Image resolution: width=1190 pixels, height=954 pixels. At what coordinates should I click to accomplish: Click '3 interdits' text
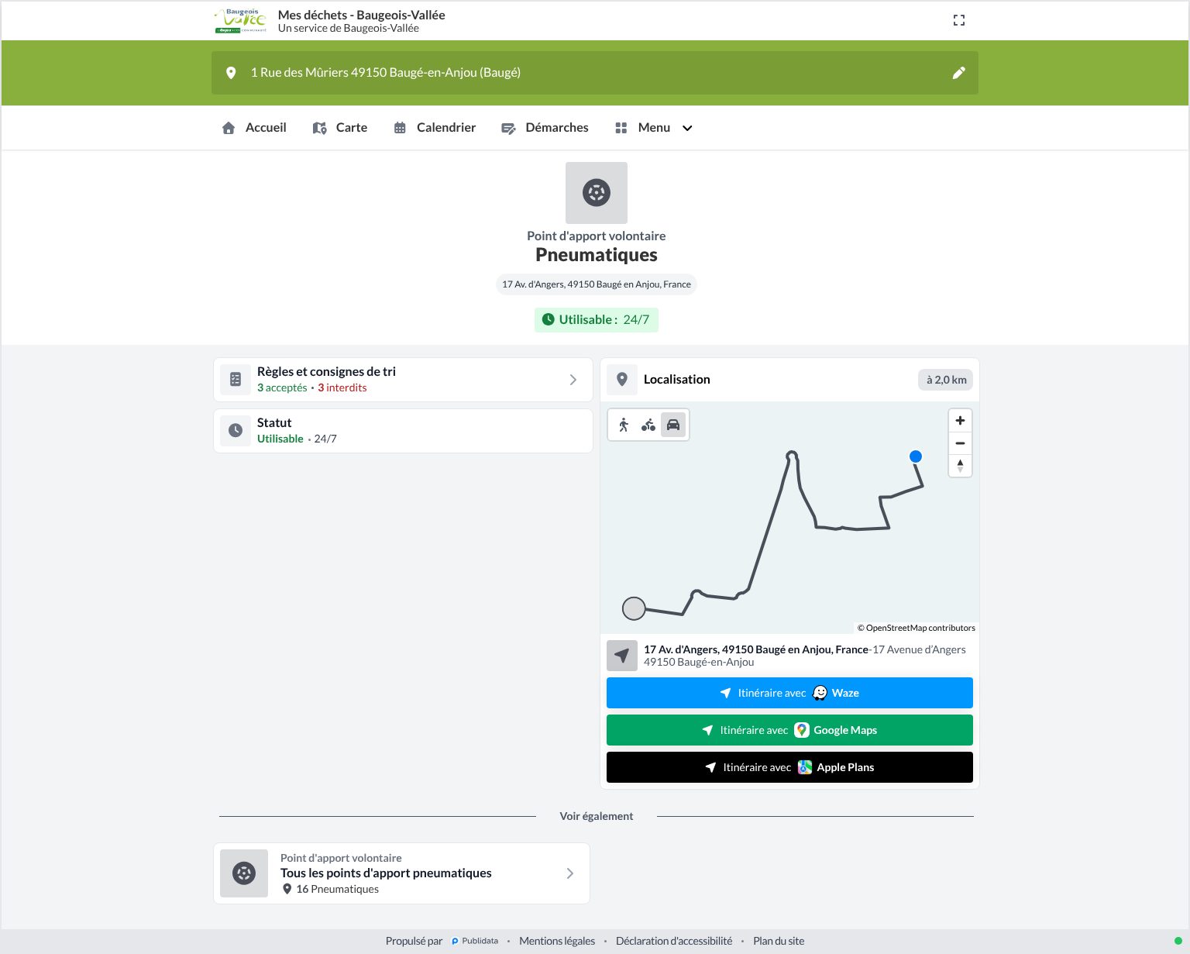click(x=342, y=387)
